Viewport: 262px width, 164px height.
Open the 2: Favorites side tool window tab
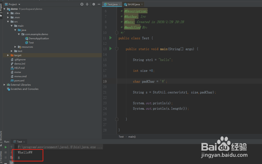tap(1, 157)
